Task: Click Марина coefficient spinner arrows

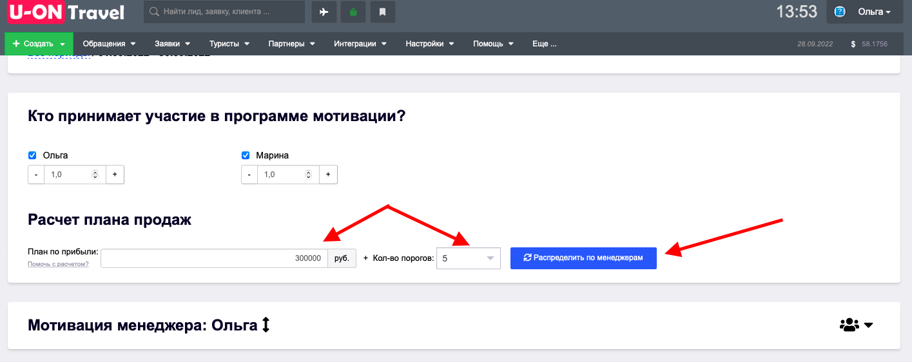Action: pos(309,175)
